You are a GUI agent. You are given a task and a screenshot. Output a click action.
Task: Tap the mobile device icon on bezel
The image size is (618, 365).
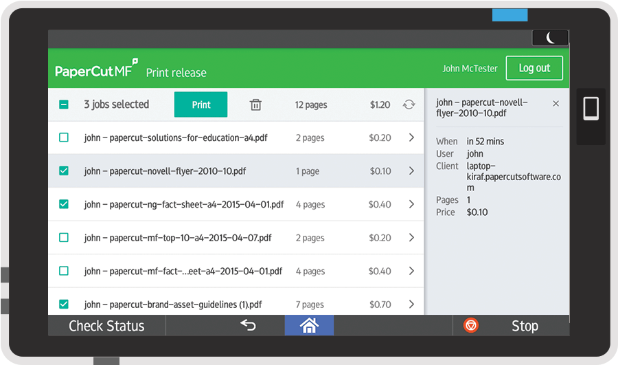(591, 108)
